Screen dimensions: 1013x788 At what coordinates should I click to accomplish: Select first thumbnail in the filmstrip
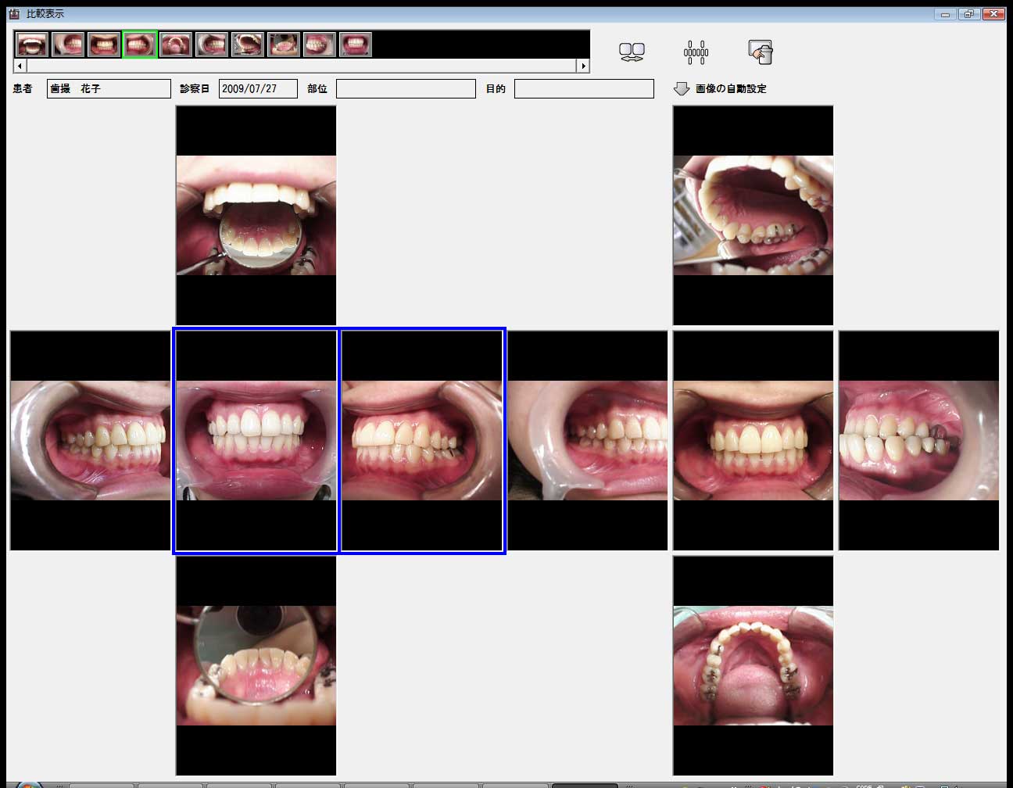pyautogui.click(x=32, y=45)
